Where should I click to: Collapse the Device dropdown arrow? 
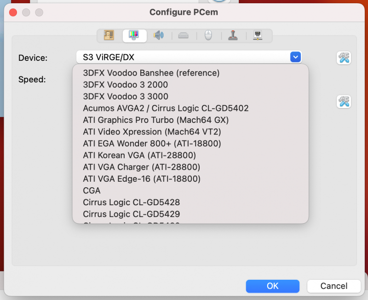tap(295, 57)
